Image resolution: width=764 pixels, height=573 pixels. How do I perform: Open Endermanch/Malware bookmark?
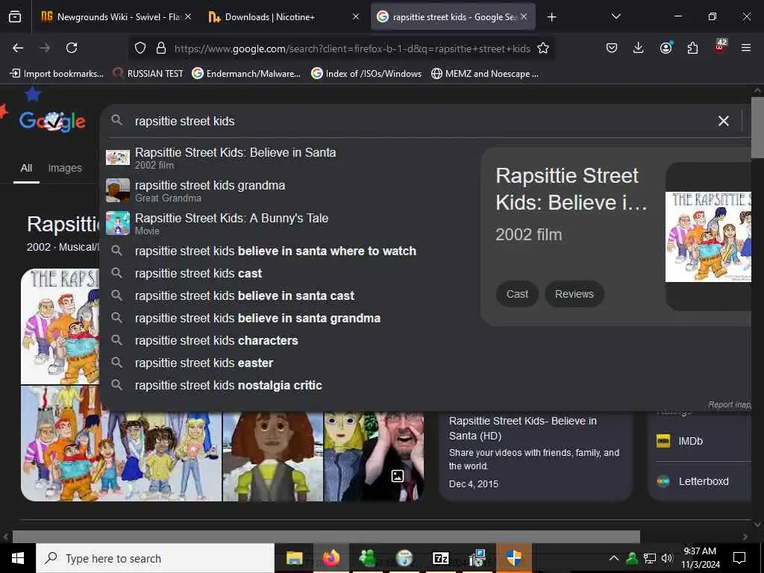(246, 74)
